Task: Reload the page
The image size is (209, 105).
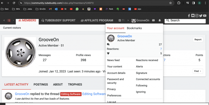Action: (14, 3)
